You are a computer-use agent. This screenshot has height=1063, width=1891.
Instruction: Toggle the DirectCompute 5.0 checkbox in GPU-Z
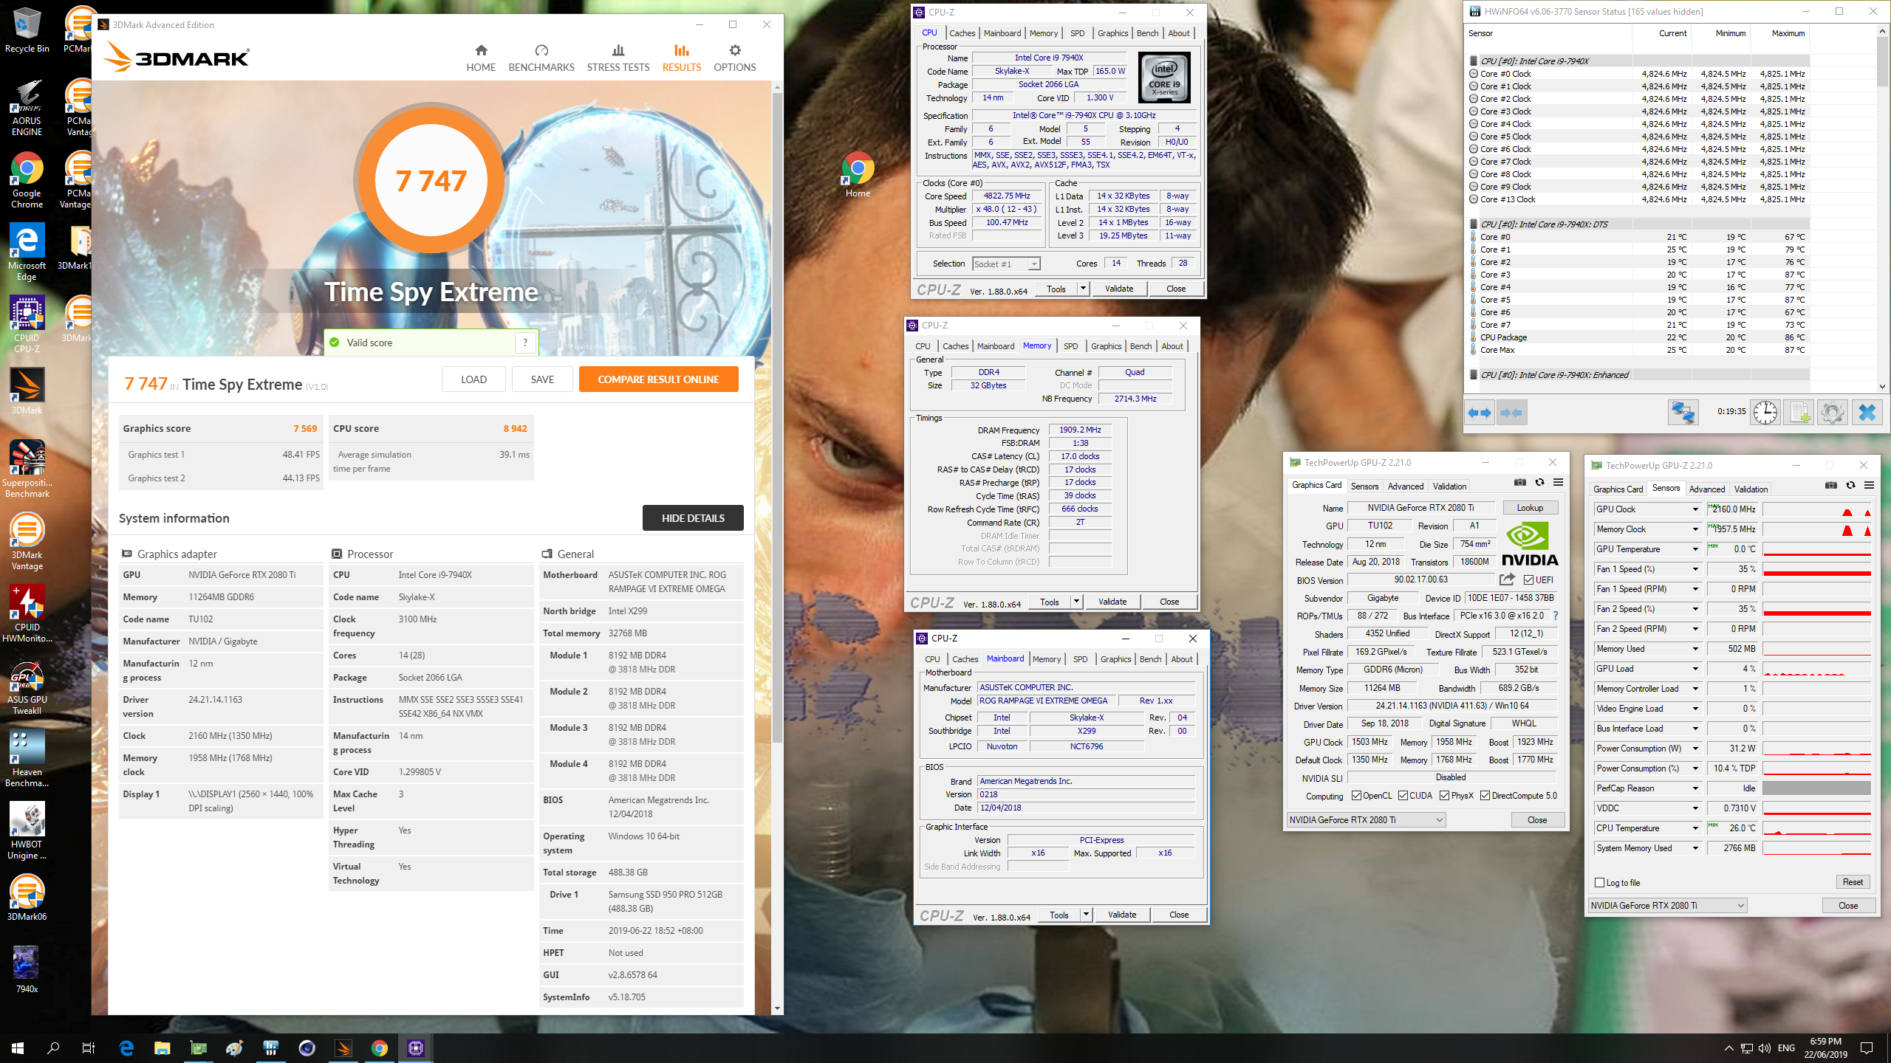coord(1485,796)
